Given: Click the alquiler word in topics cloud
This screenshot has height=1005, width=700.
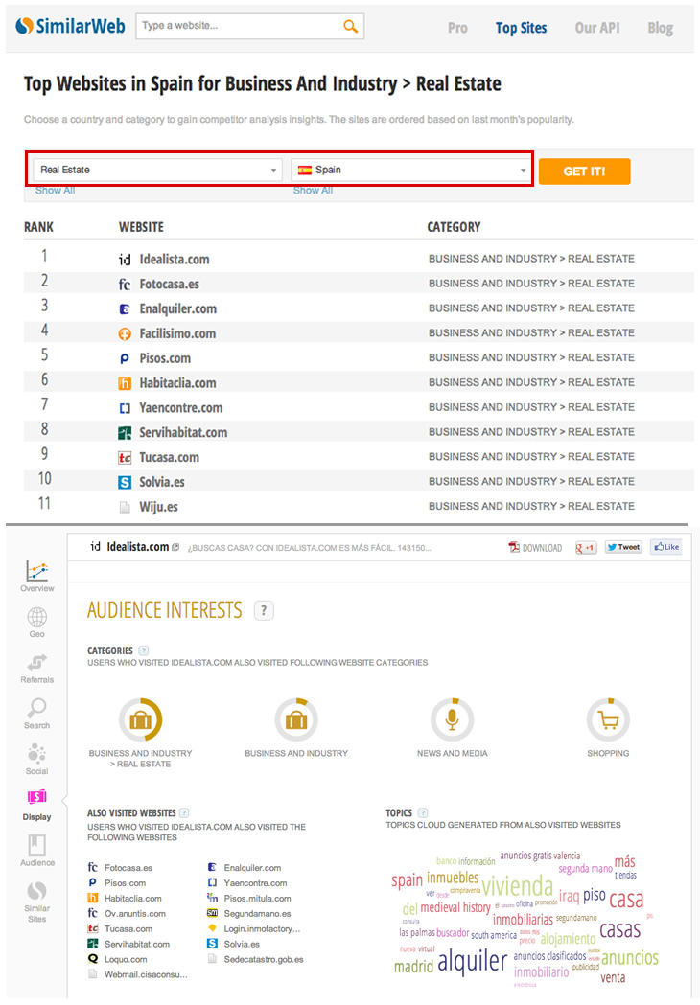Looking at the screenshot, I should pyautogui.click(x=473, y=962).
